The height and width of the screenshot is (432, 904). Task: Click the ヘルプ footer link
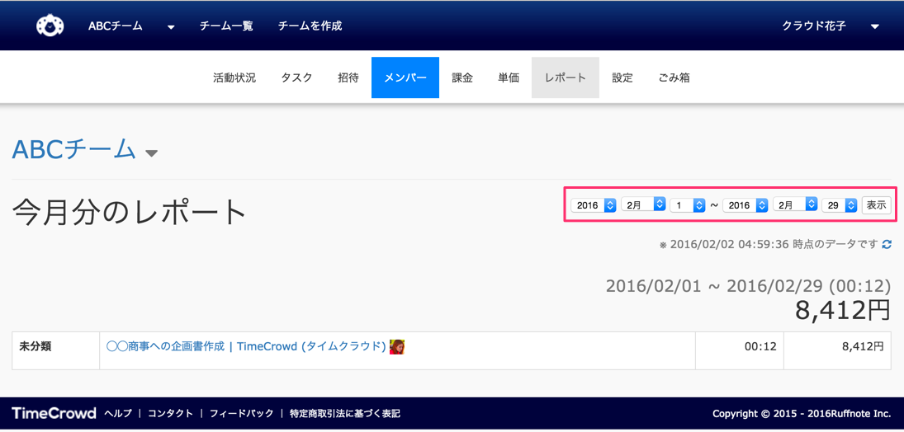(118, 414)
